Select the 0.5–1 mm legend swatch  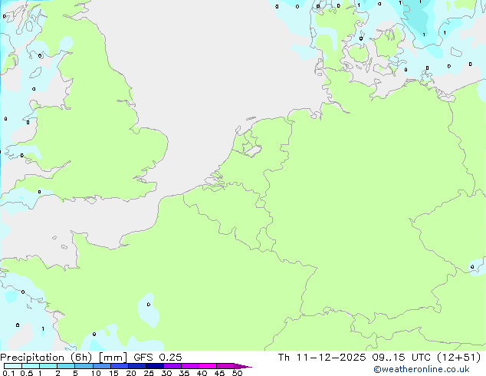coord(31,366)
